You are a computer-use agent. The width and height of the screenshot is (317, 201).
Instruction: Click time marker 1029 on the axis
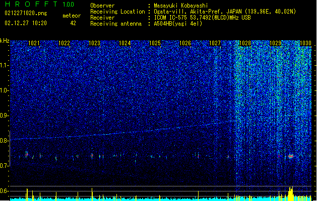275,43
